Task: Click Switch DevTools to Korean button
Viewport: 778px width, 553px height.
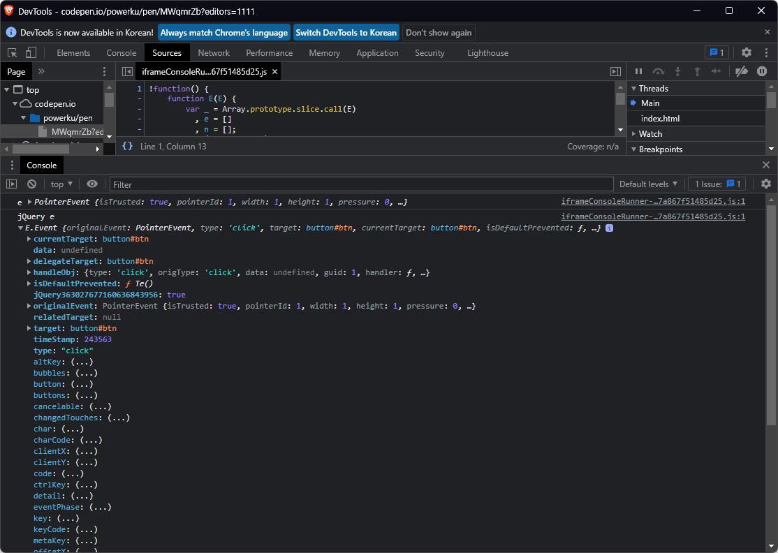Action: [x=346, y=33]
